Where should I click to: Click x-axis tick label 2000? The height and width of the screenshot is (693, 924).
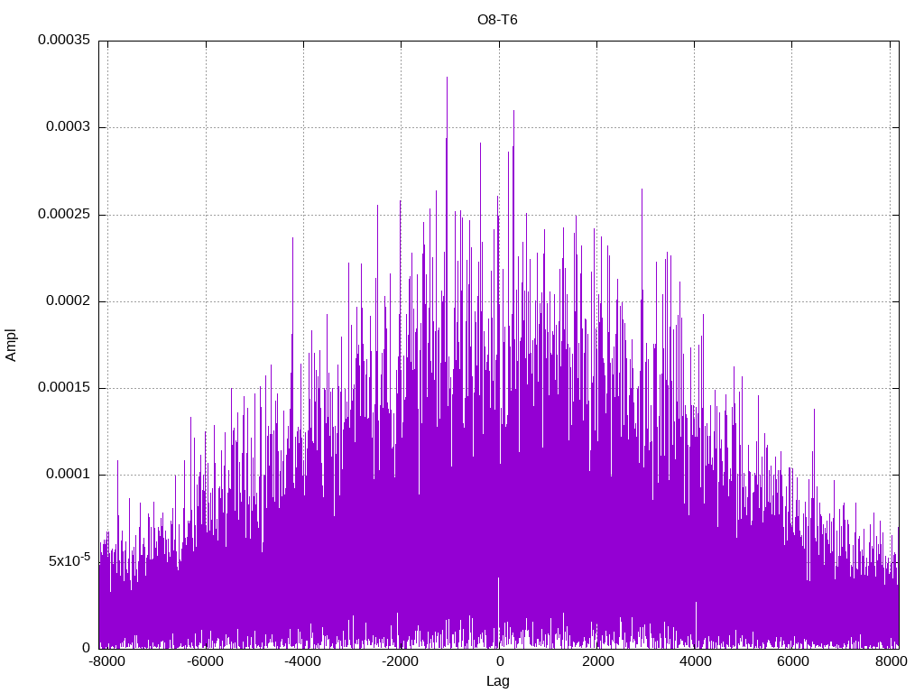tap(597, 661)
